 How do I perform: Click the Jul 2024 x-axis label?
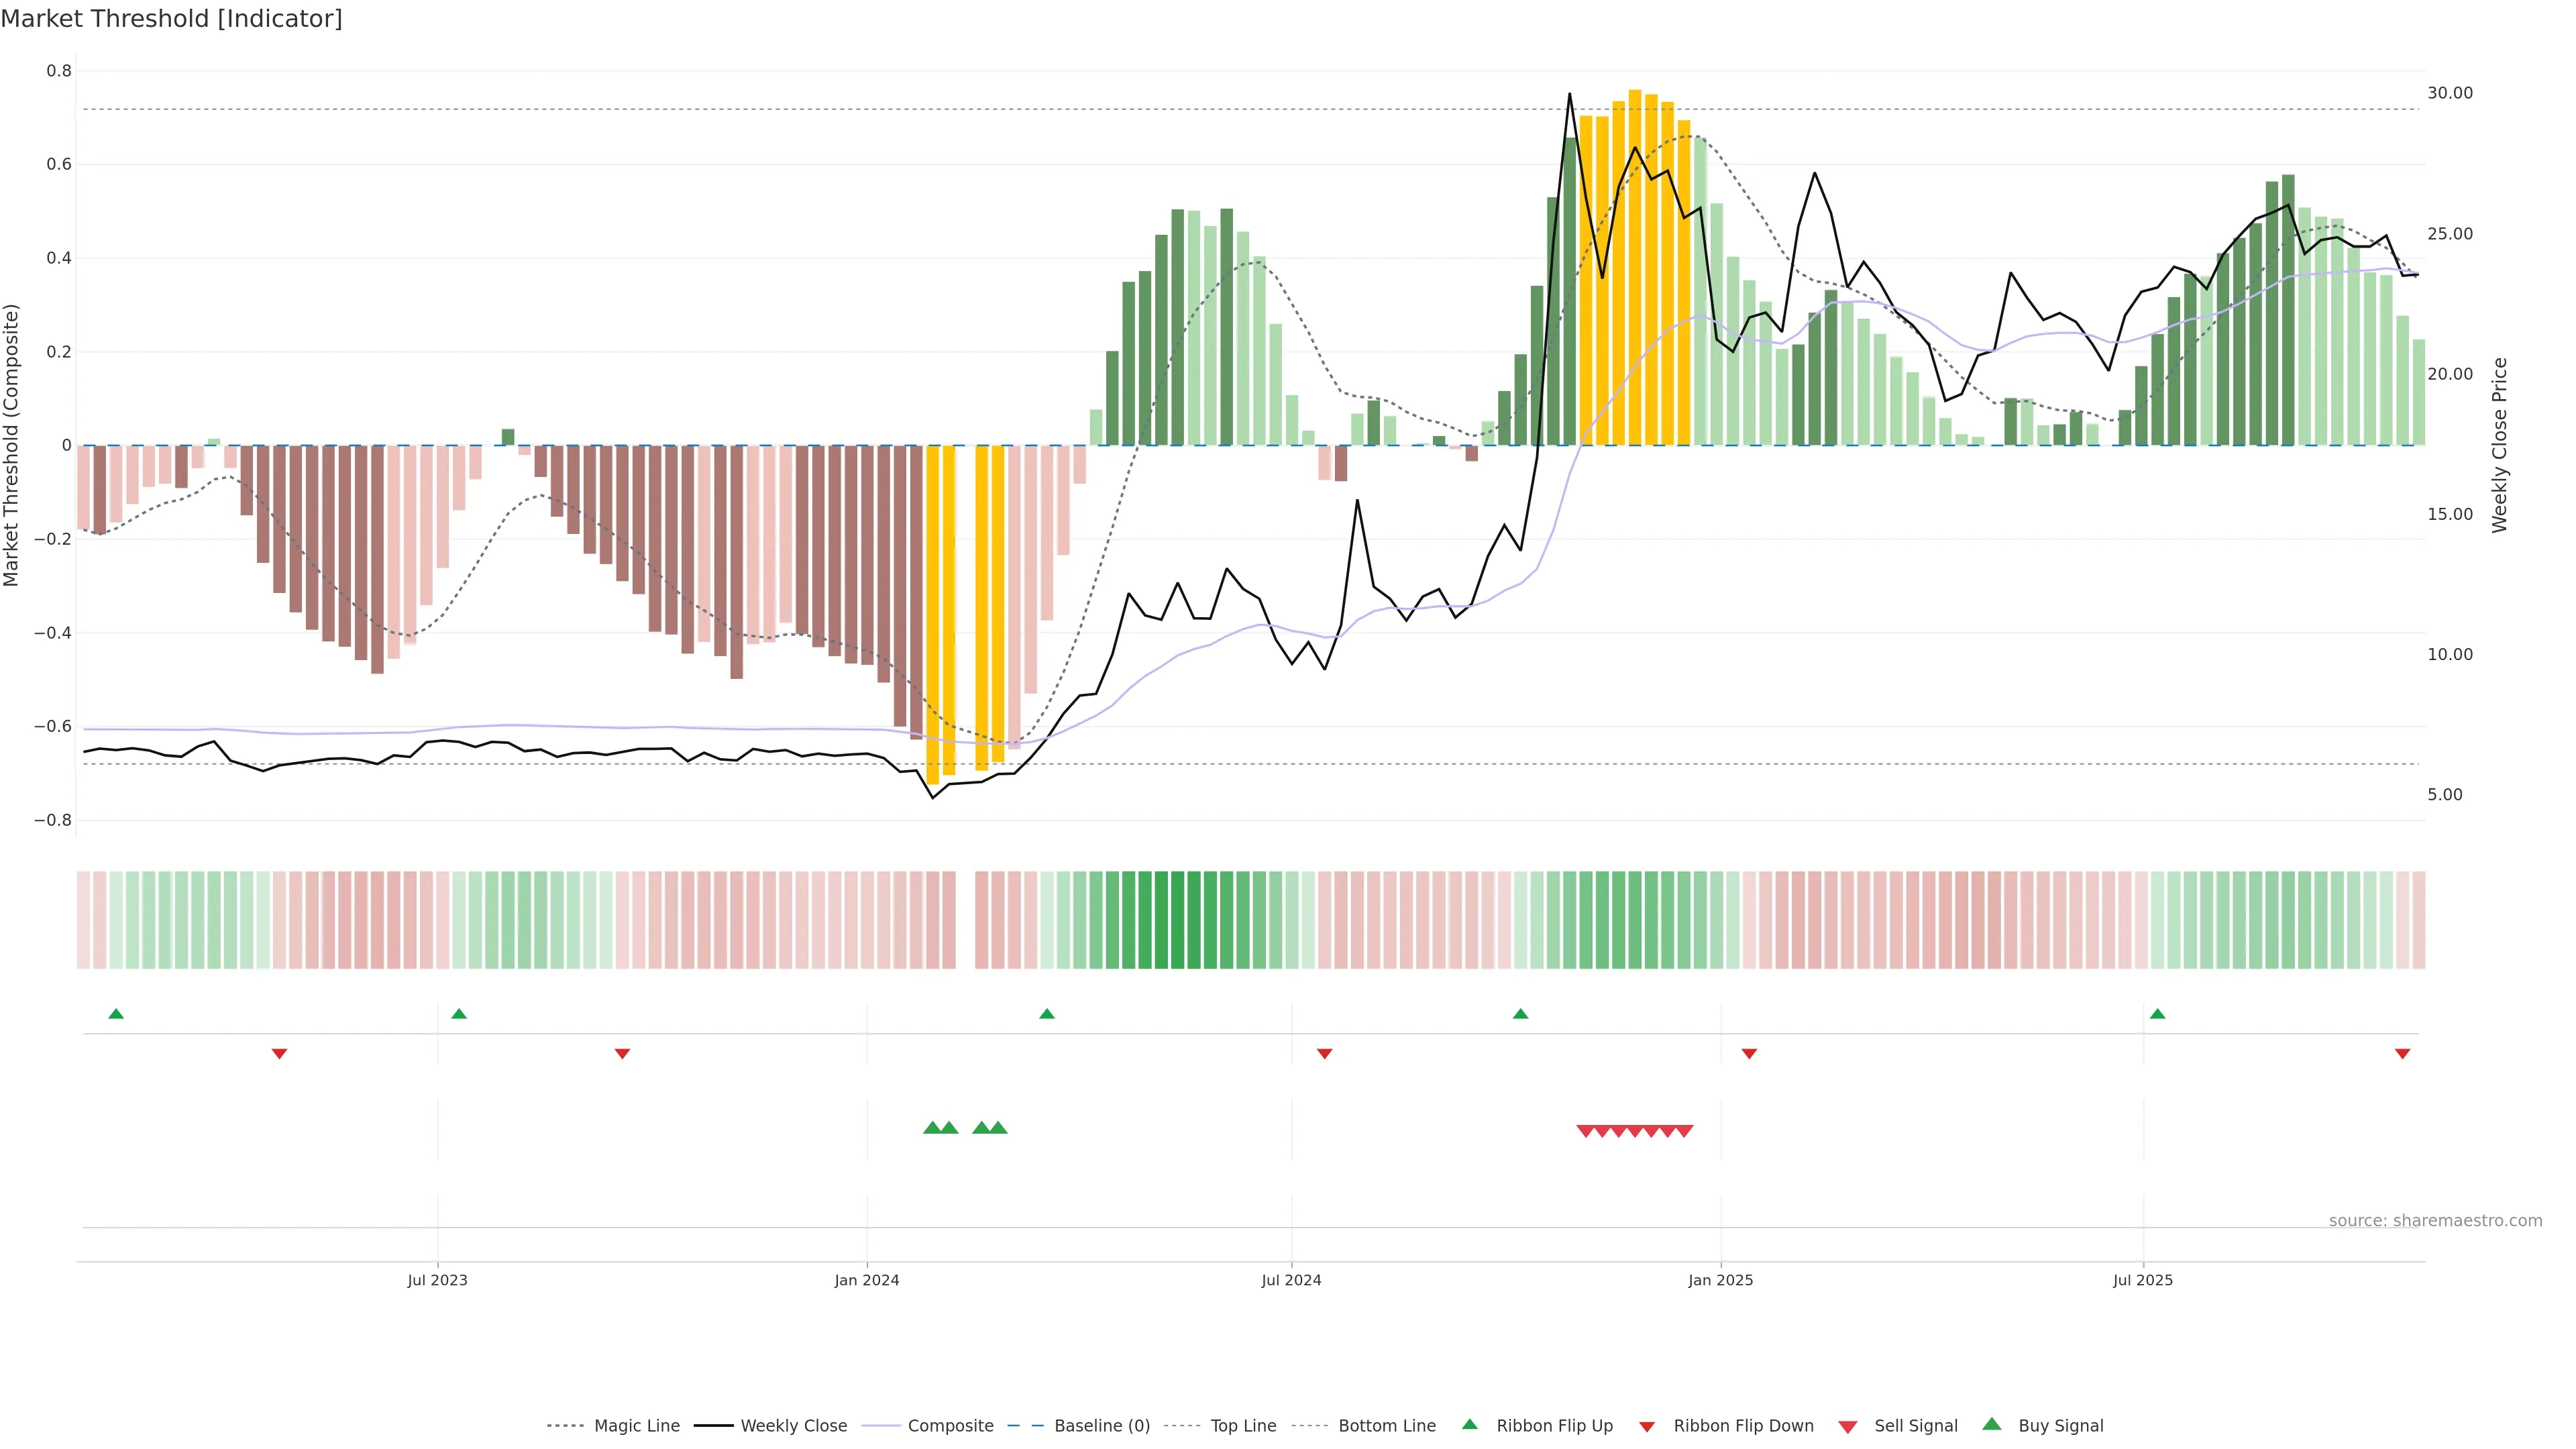tap(1291, 1280)
